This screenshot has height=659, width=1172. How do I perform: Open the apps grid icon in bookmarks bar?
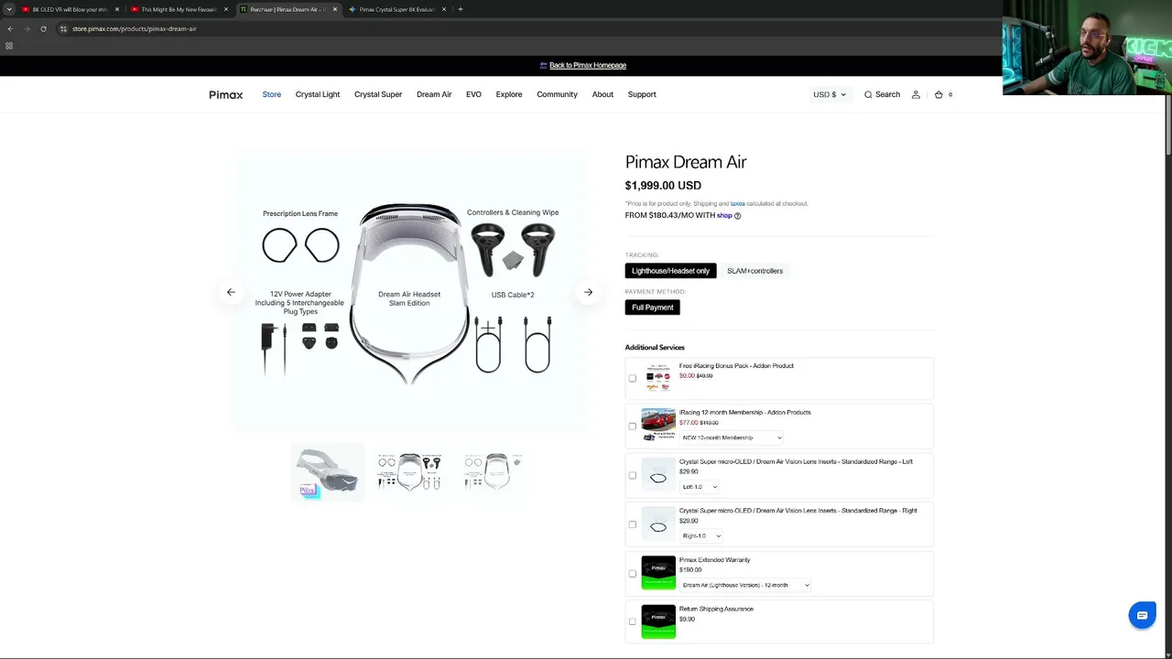[9, 46]
